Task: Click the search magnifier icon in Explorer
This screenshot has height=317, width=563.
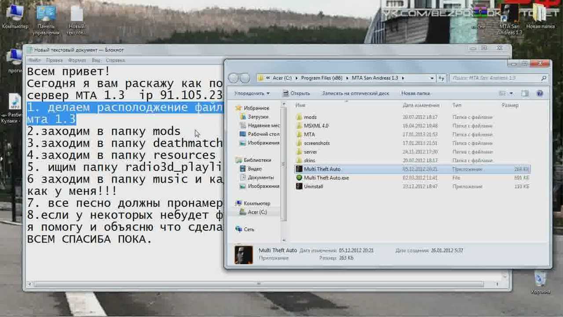Action: [544, 78]
